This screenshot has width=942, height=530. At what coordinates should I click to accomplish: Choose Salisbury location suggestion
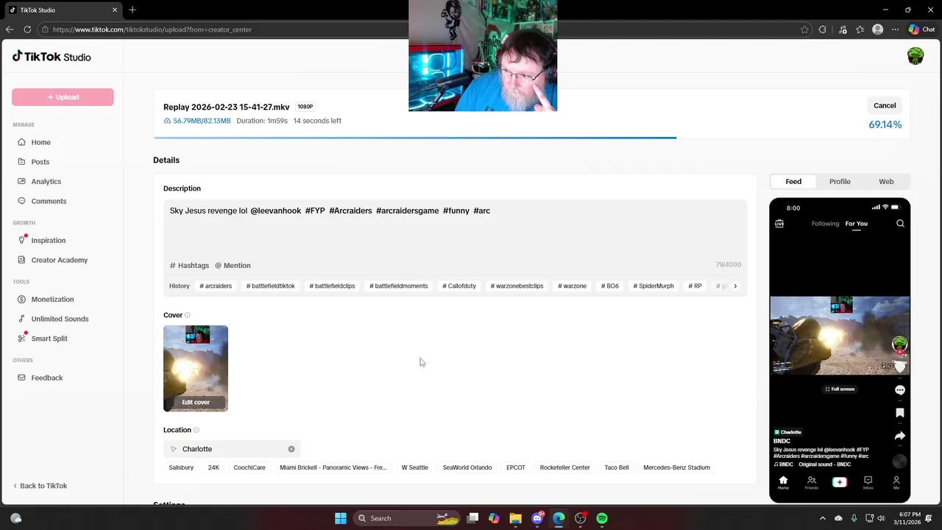click(181, 467)
